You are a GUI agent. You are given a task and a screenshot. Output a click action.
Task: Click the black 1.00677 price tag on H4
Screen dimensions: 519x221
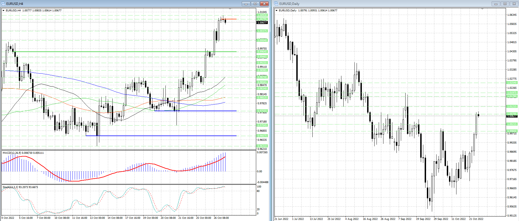pyautogui.click(x=262, y=23)
